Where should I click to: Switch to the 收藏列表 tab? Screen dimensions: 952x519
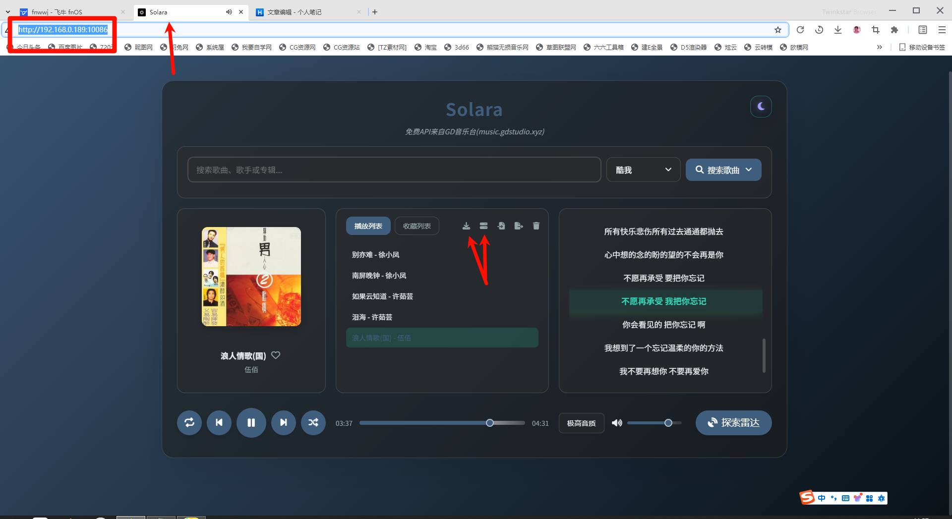(417, 226)
